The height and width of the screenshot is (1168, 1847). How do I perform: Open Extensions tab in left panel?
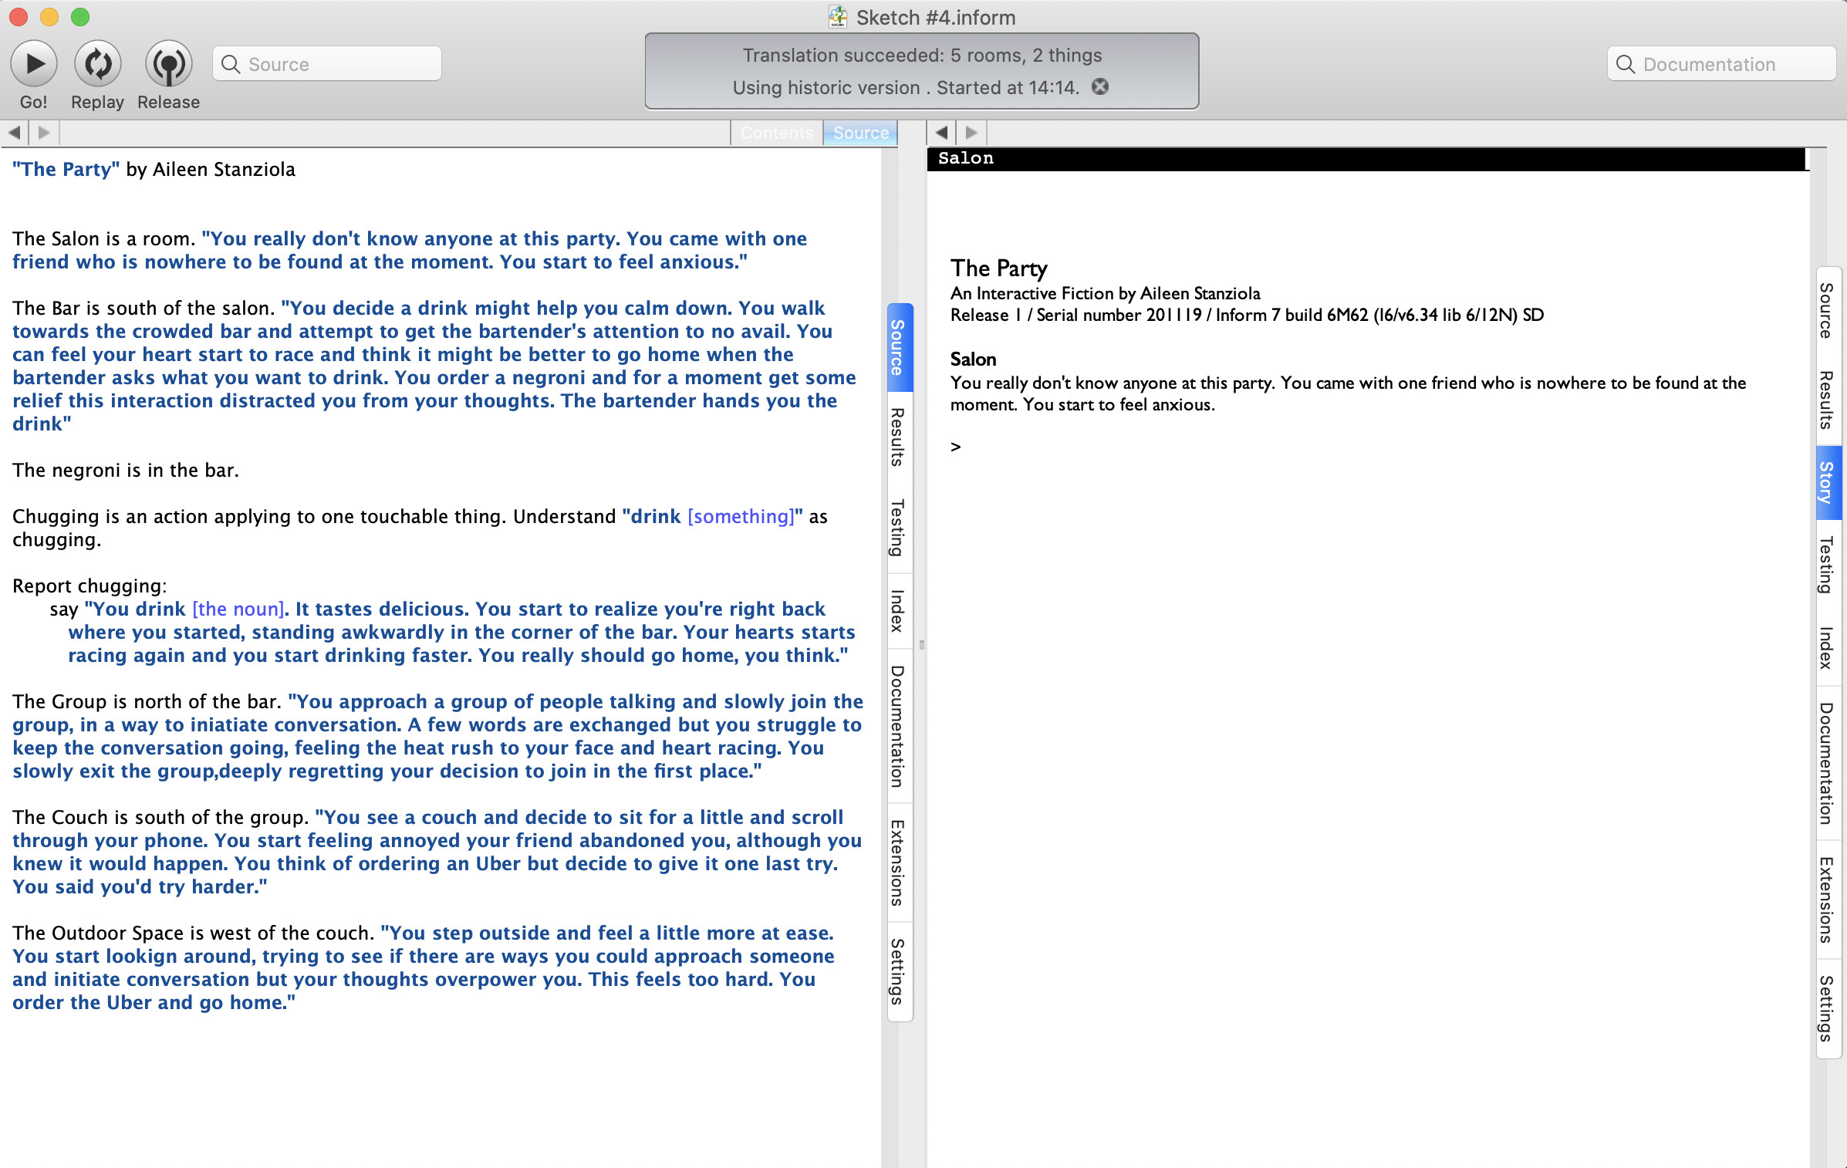pyautogui.click(x=898, y=862)
